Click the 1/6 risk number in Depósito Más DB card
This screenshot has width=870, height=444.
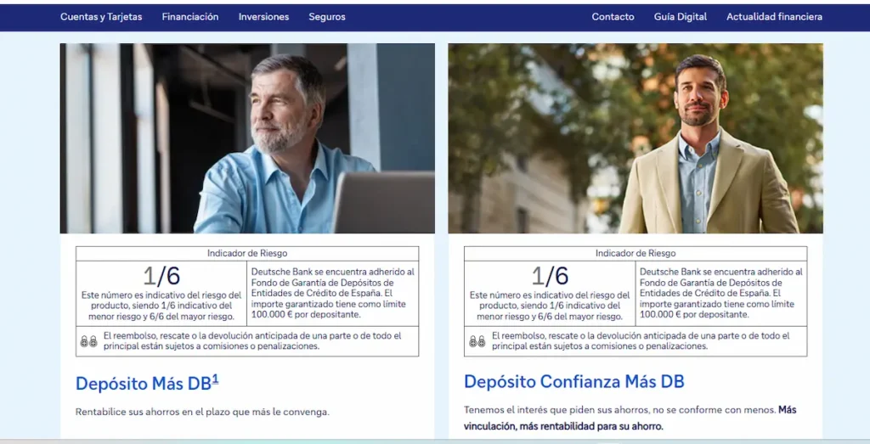point(161,276)
